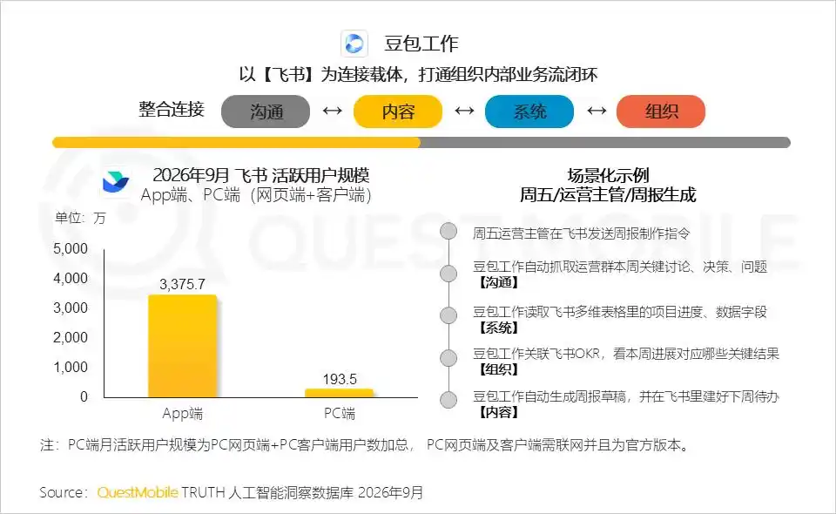
Task: Click the PC端 bar labeled 193.5
Action: (x=339, y=393)
